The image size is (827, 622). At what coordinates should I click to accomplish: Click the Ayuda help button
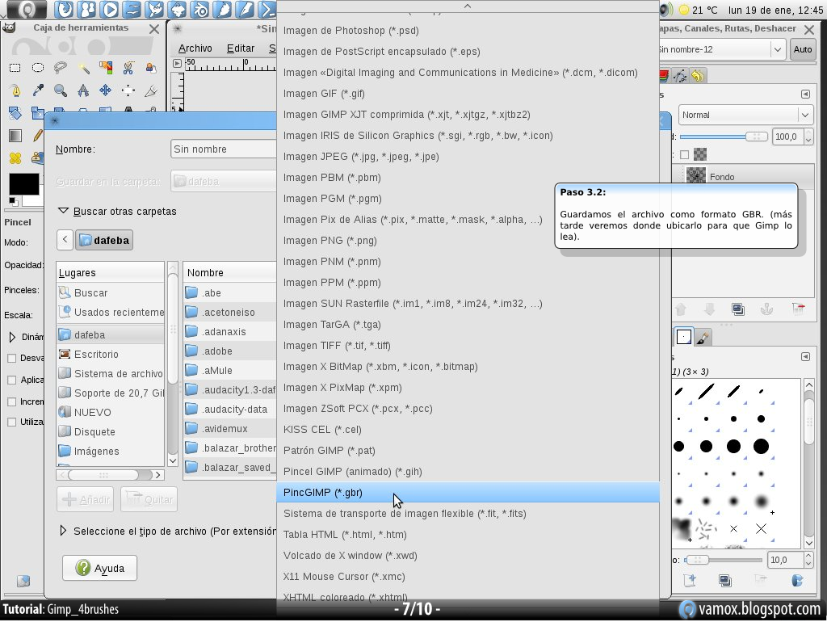pyautogui.click(x=99, y=568)
